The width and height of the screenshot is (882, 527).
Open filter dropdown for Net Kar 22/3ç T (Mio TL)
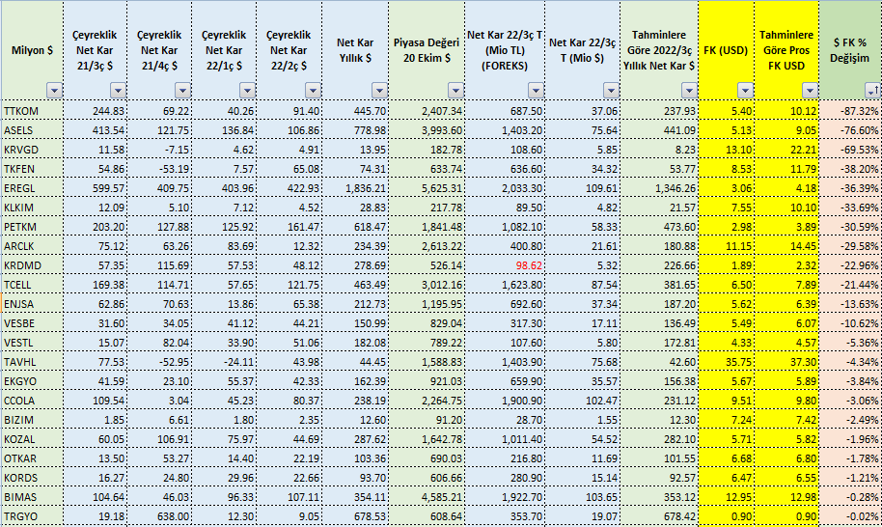coord(536,90)
